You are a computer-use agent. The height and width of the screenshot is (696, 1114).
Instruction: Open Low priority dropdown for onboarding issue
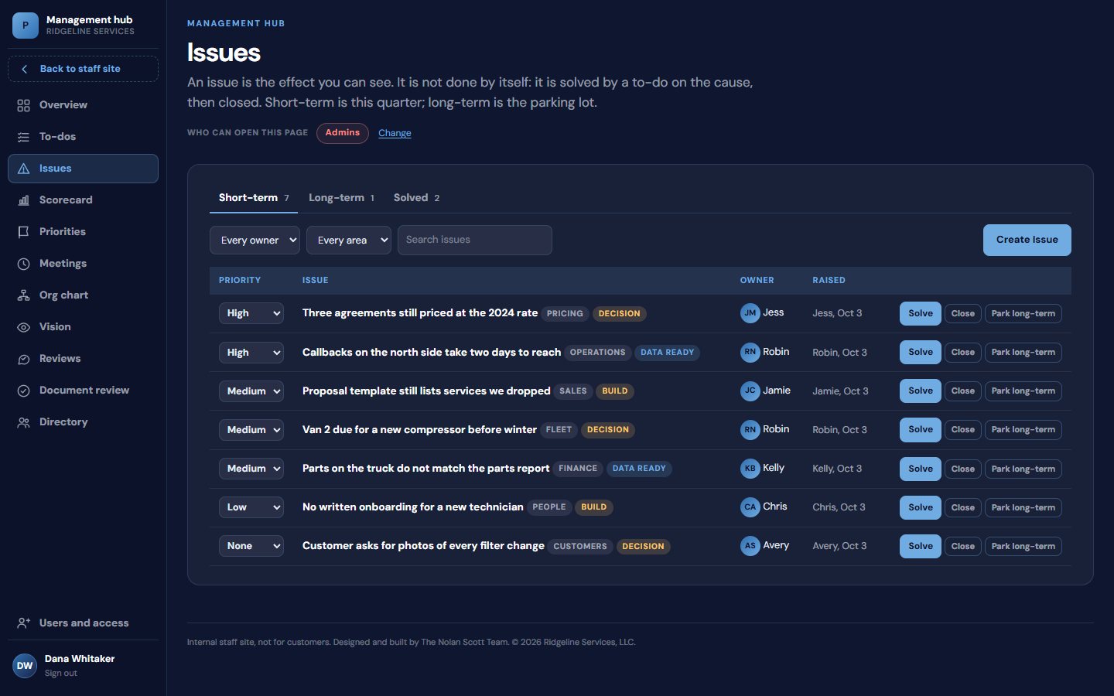[251, 507]
